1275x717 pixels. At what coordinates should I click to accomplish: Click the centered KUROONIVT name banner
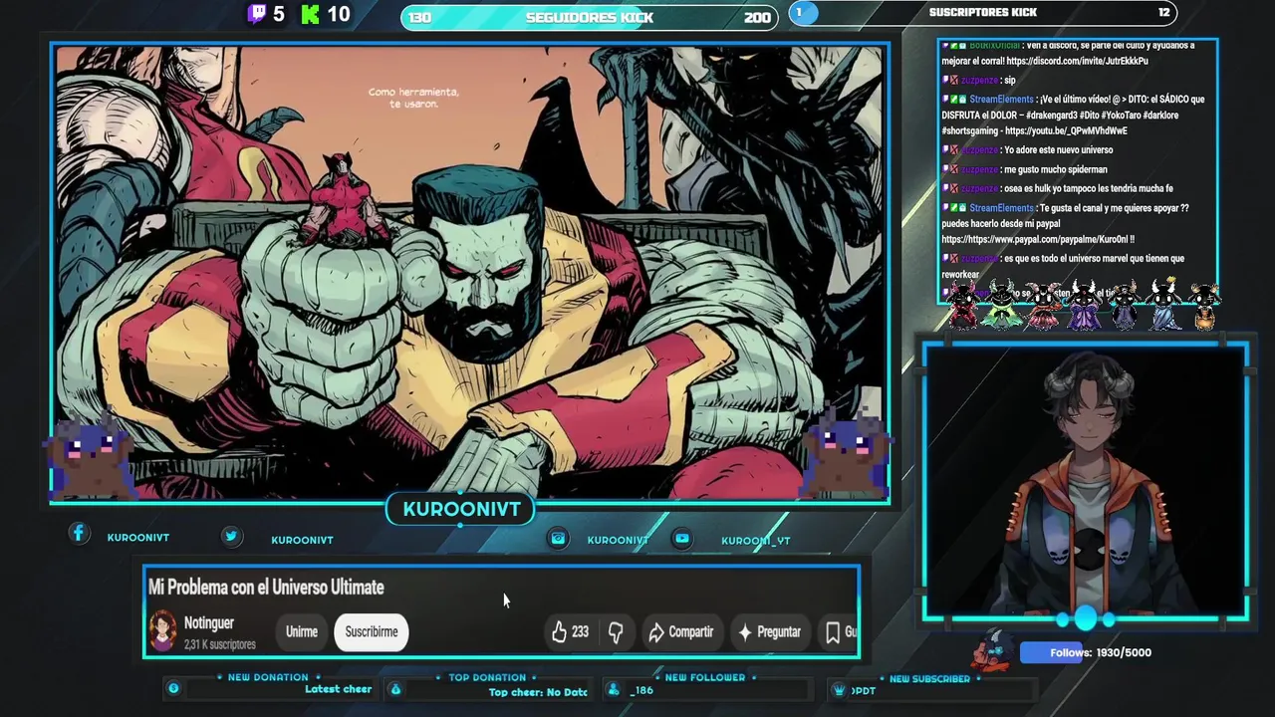[461, 509]
